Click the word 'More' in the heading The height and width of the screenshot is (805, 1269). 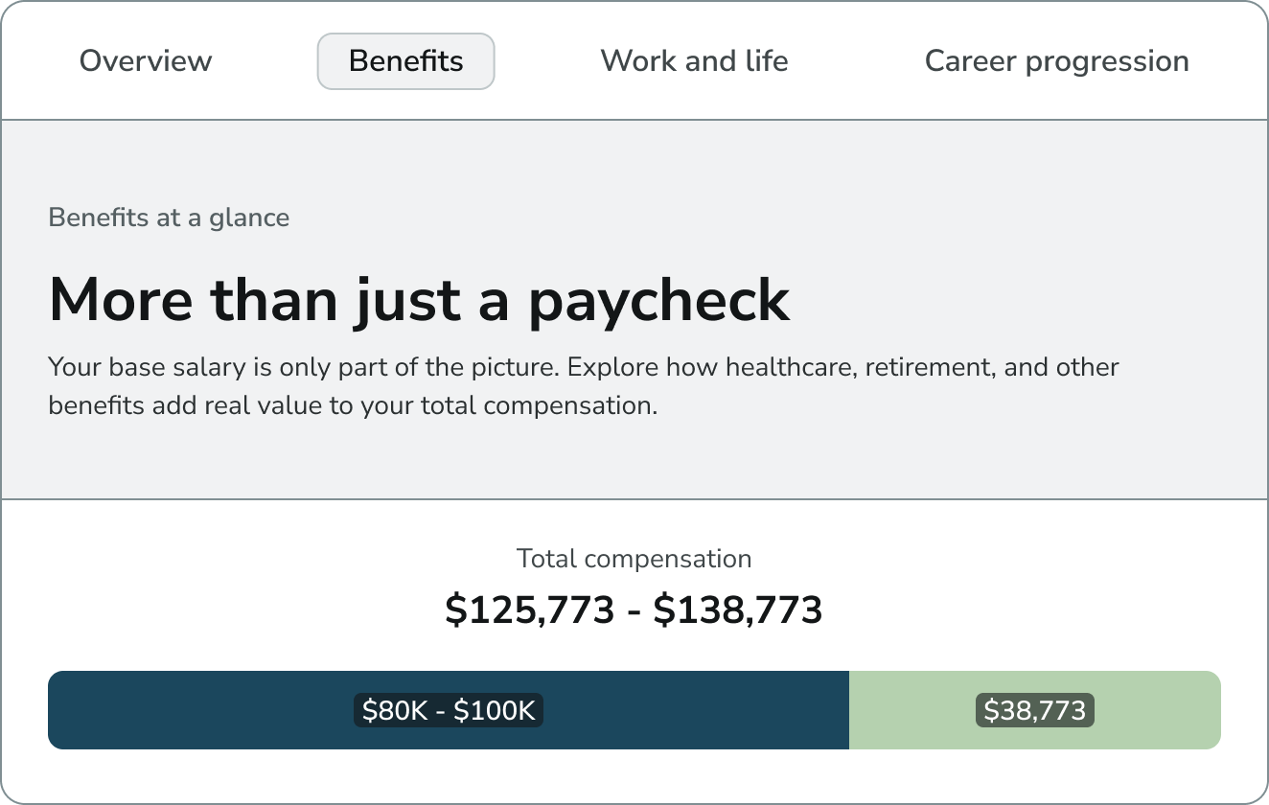[x=113, y=300]
